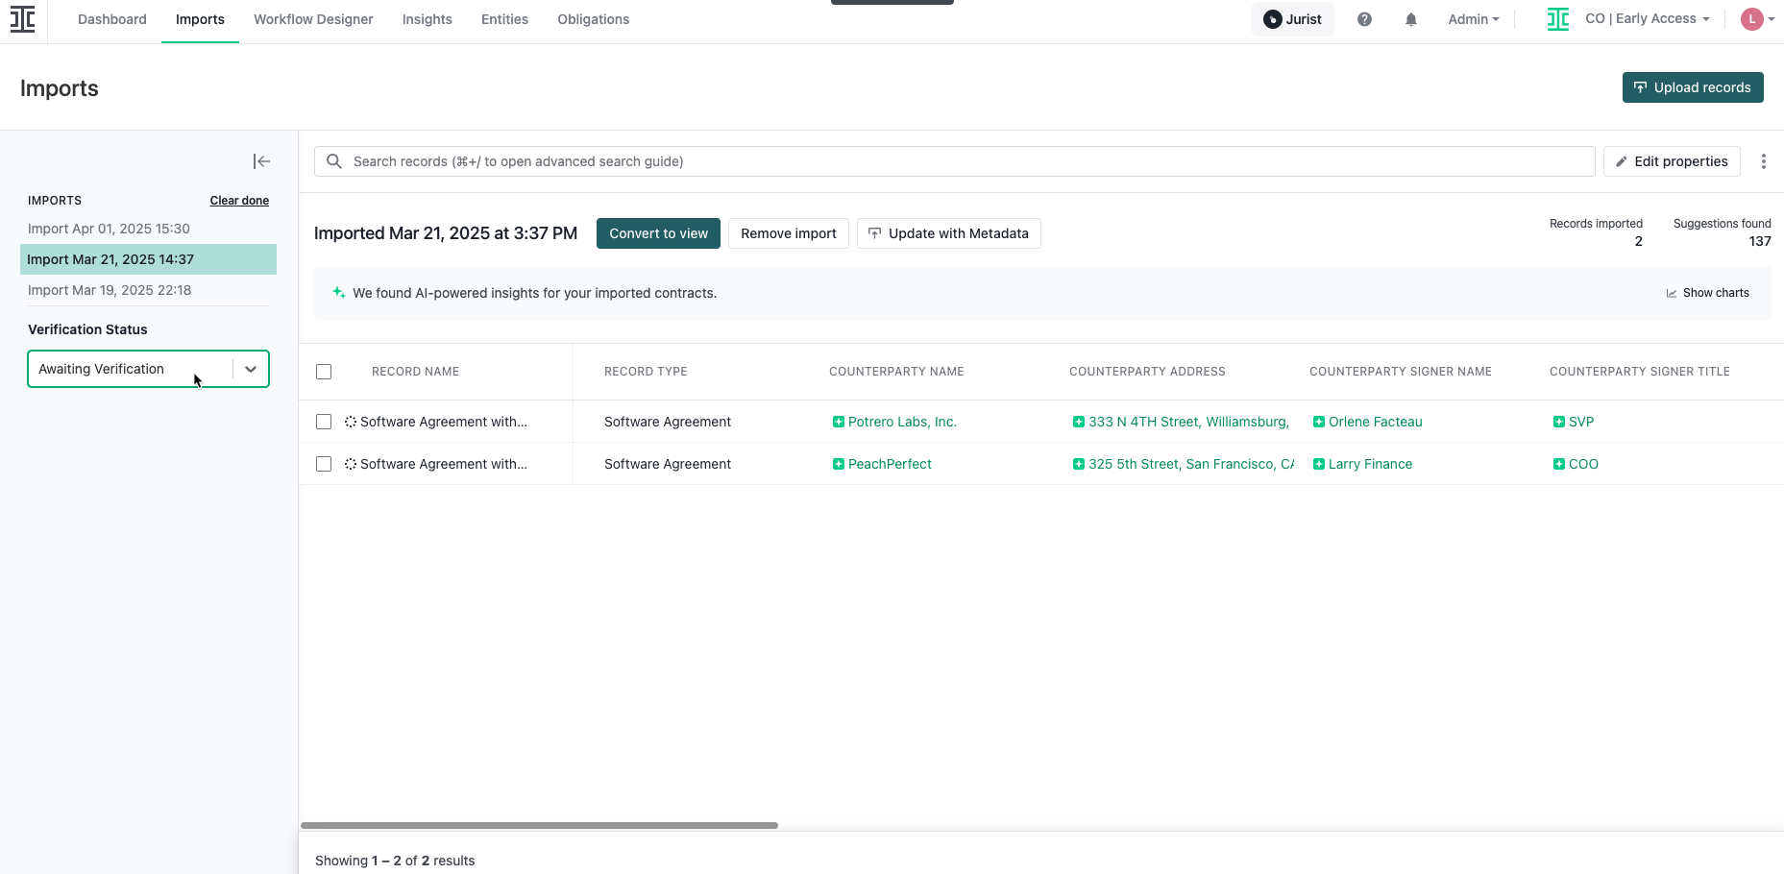1784x874 pixels.
Task: Click the RECORD TYPE column header
Action: pos(646,372)
